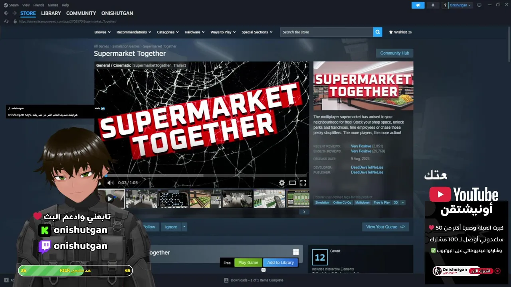Toggle theater mode on the trailer

point(293,183)
